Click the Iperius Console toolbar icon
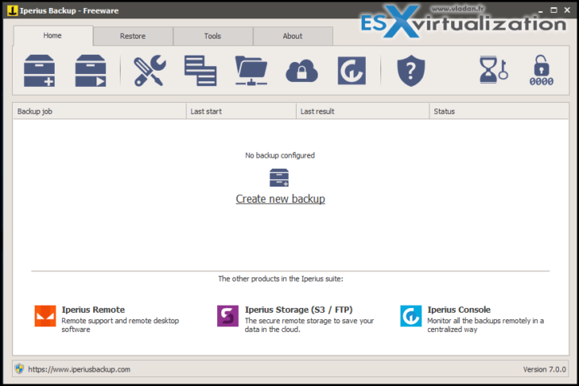Viewport: 579px width, 386px height. [351, 71]
